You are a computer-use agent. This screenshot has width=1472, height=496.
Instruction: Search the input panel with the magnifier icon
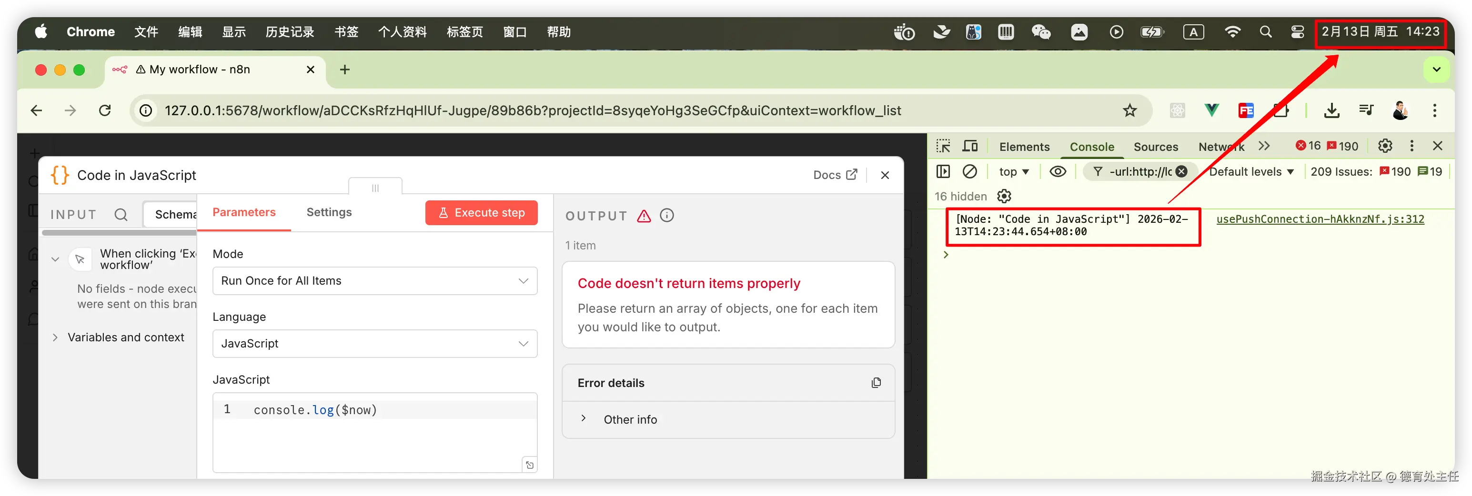[x=121, y=215]
